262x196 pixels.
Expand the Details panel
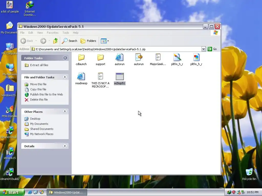point(65,146)
